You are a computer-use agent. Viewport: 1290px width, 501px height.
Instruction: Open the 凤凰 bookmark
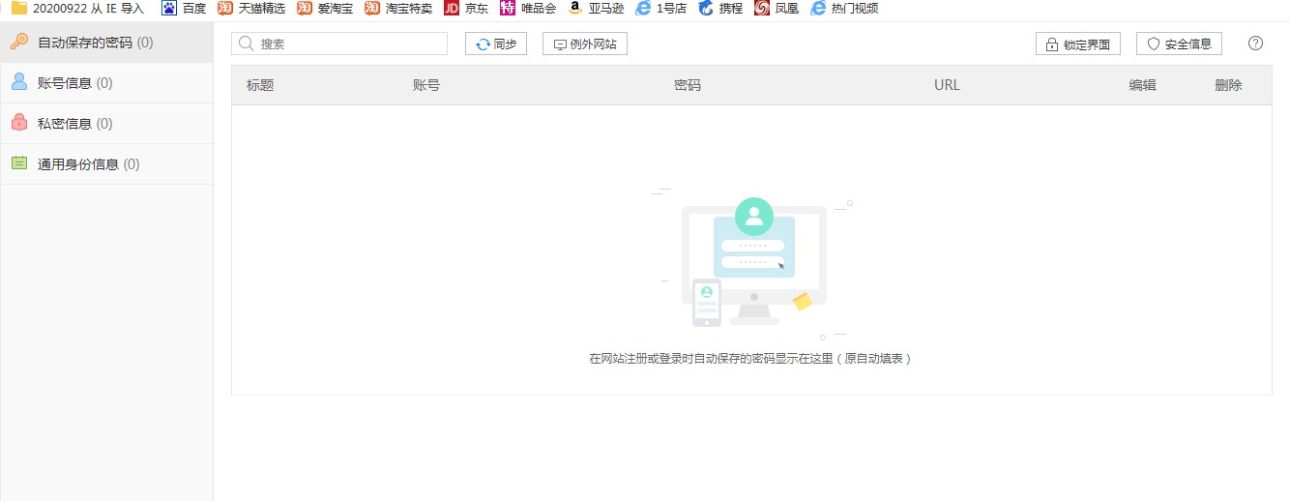777,8
